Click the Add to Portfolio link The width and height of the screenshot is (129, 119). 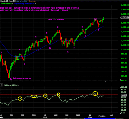click(x=22, y=1)
